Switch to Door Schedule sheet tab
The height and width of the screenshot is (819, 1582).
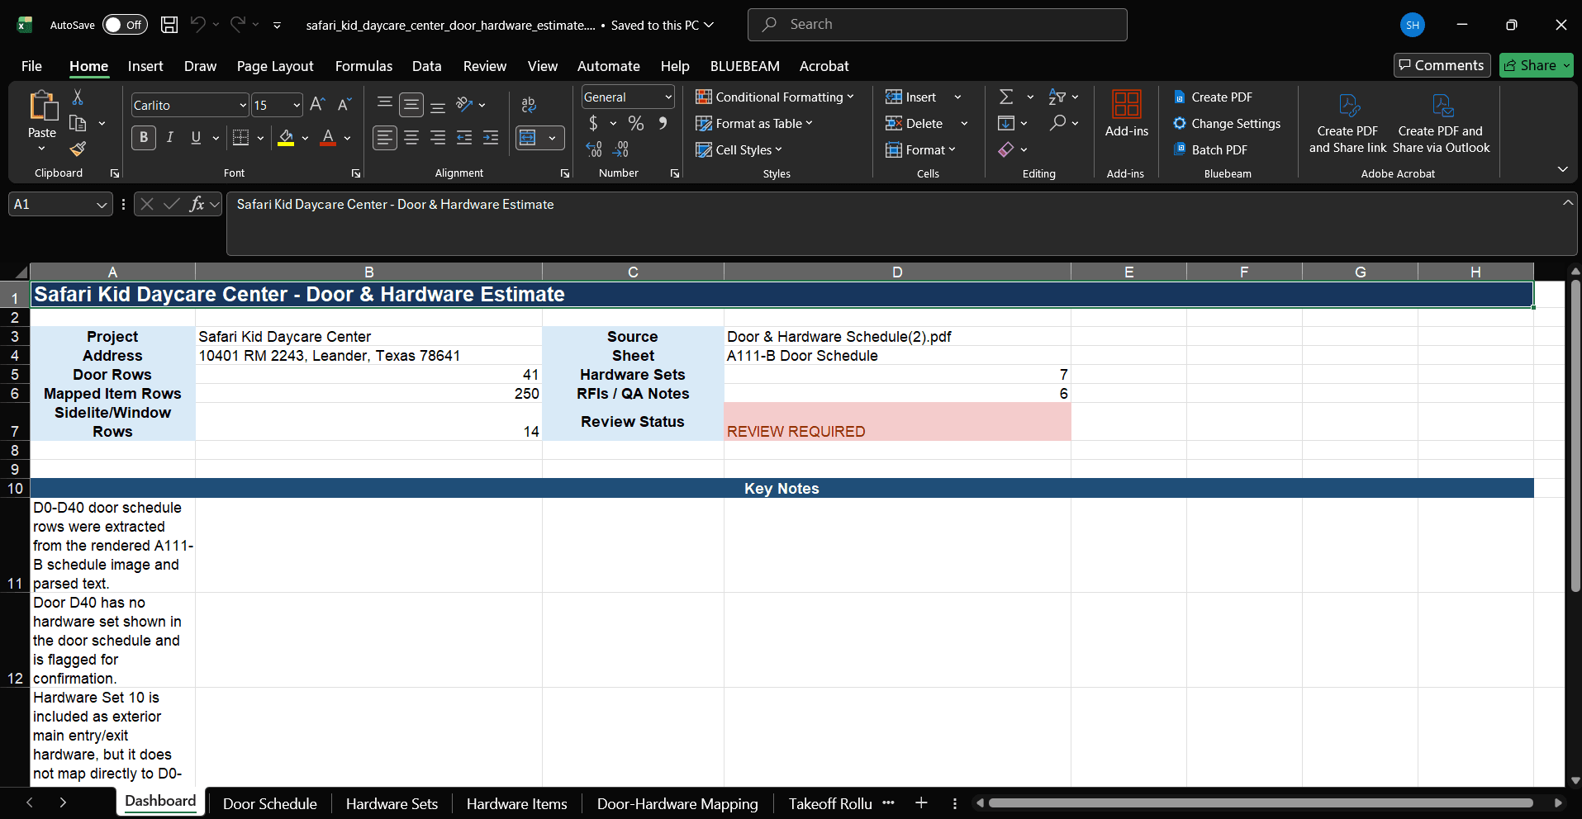pos(269,803)
